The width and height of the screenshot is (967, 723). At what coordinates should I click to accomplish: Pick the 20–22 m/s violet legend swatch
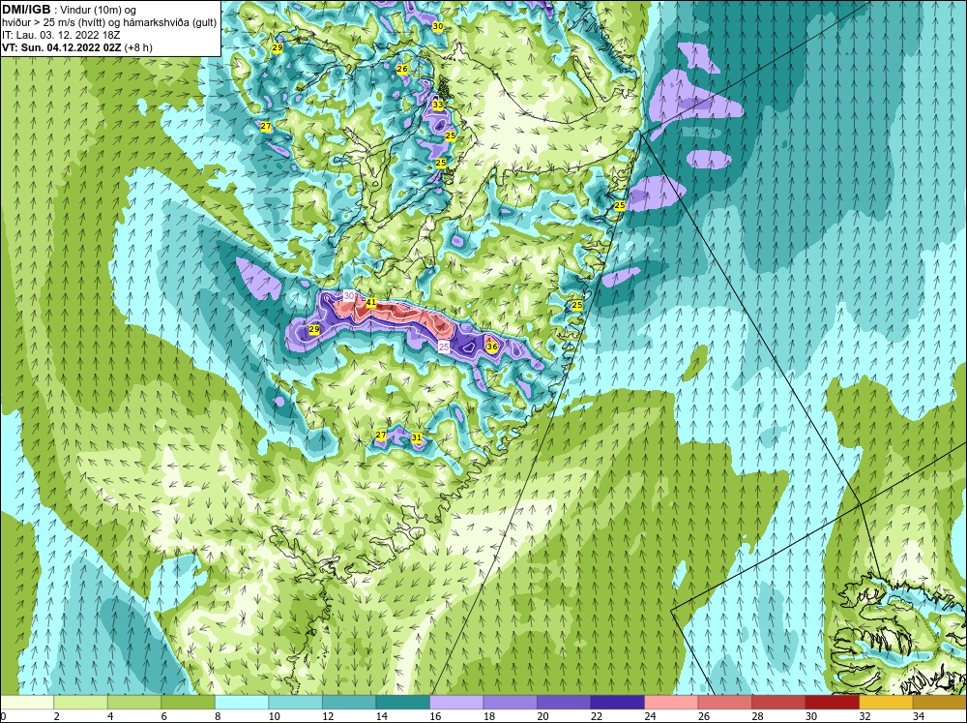point(564,703)
